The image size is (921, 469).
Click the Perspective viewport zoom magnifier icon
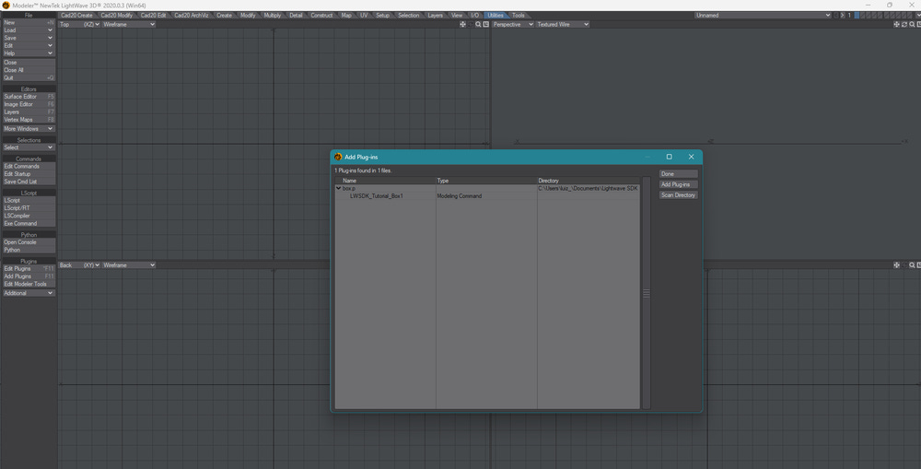coord(912,25)
